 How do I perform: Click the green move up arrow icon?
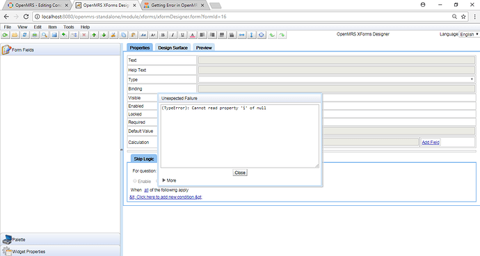pos(94,35)
